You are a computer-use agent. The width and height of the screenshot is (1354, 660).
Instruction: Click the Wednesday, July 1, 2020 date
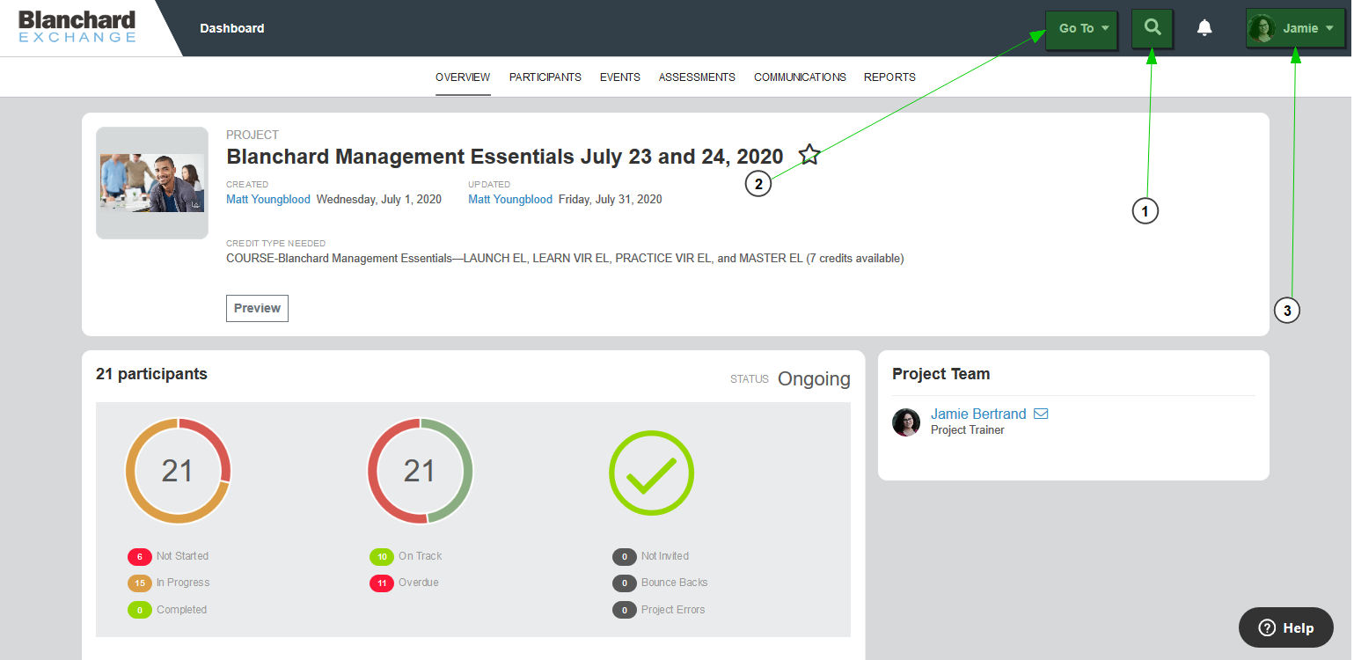(379, 200)
